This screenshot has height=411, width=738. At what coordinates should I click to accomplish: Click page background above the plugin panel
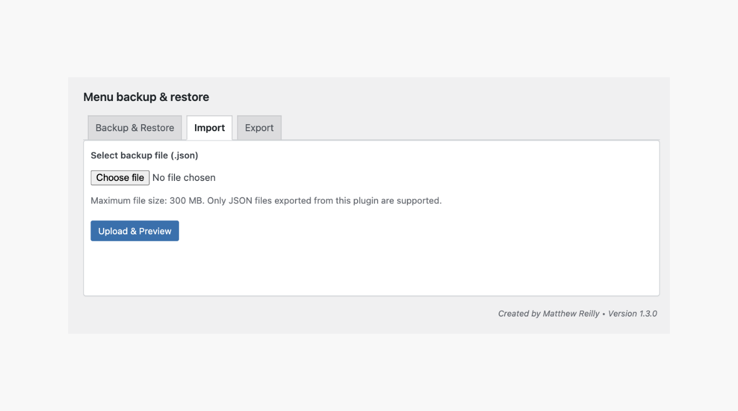click(369, 38)
